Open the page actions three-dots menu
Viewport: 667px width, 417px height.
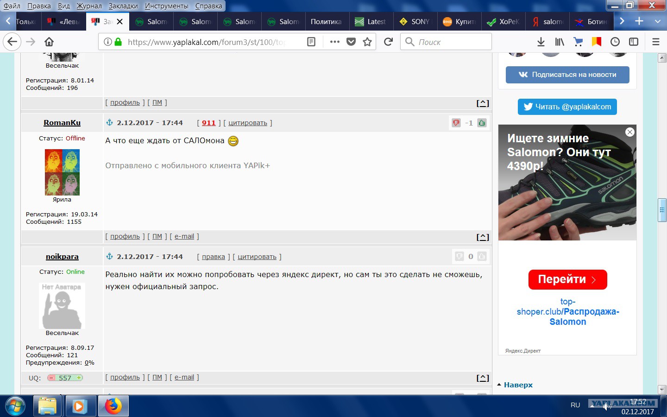(x=334, y=42)
